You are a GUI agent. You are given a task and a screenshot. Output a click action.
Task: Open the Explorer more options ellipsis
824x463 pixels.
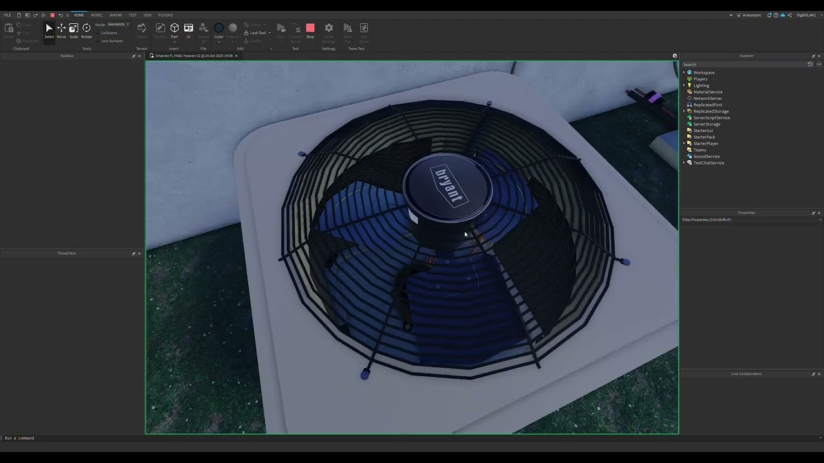click(819, 64)
